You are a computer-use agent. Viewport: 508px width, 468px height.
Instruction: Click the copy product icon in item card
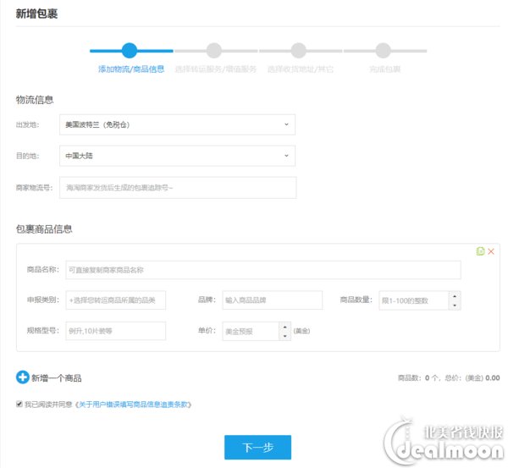point(480,251)
